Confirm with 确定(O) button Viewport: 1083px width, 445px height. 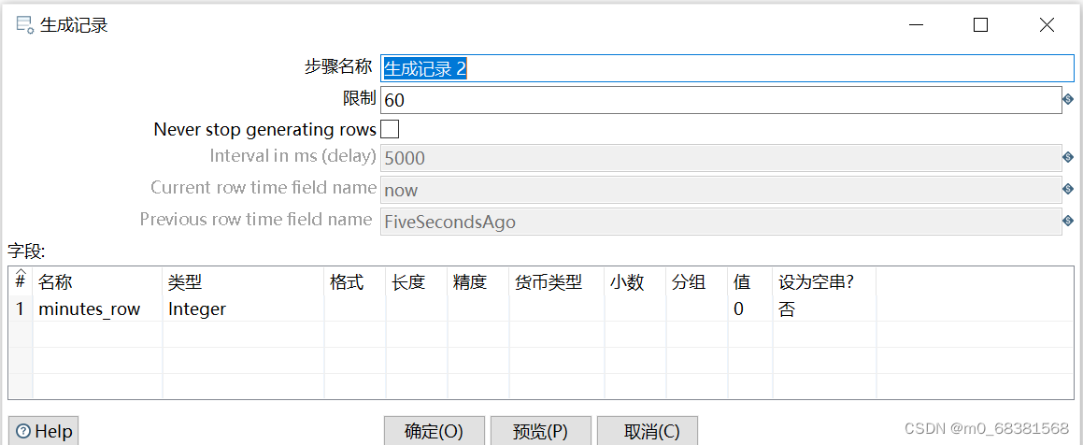[x=434, y=431]
